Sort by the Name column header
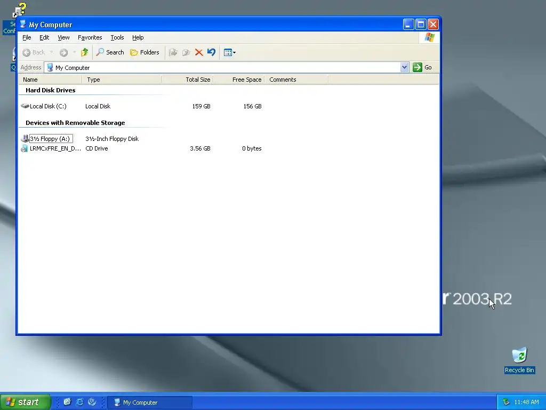Image resolution: width=546 pixels, height=410 pixels. (x=51, y=80)
